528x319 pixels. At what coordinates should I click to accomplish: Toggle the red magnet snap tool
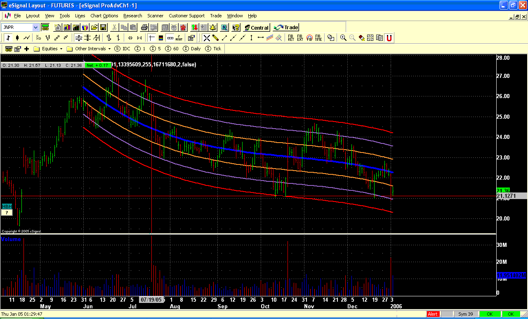click(x=389, y=38)
